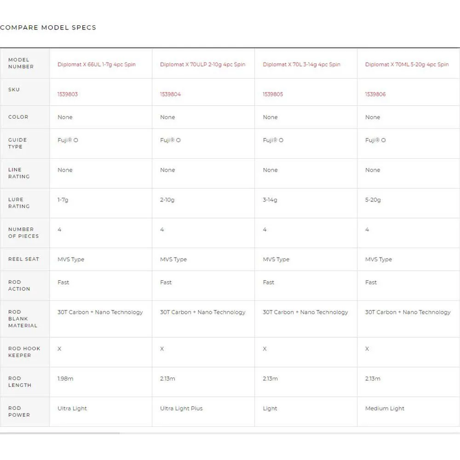Click SKU number 1539803
The height and width of the screenshot is (460, 460).
coord(68,94)
